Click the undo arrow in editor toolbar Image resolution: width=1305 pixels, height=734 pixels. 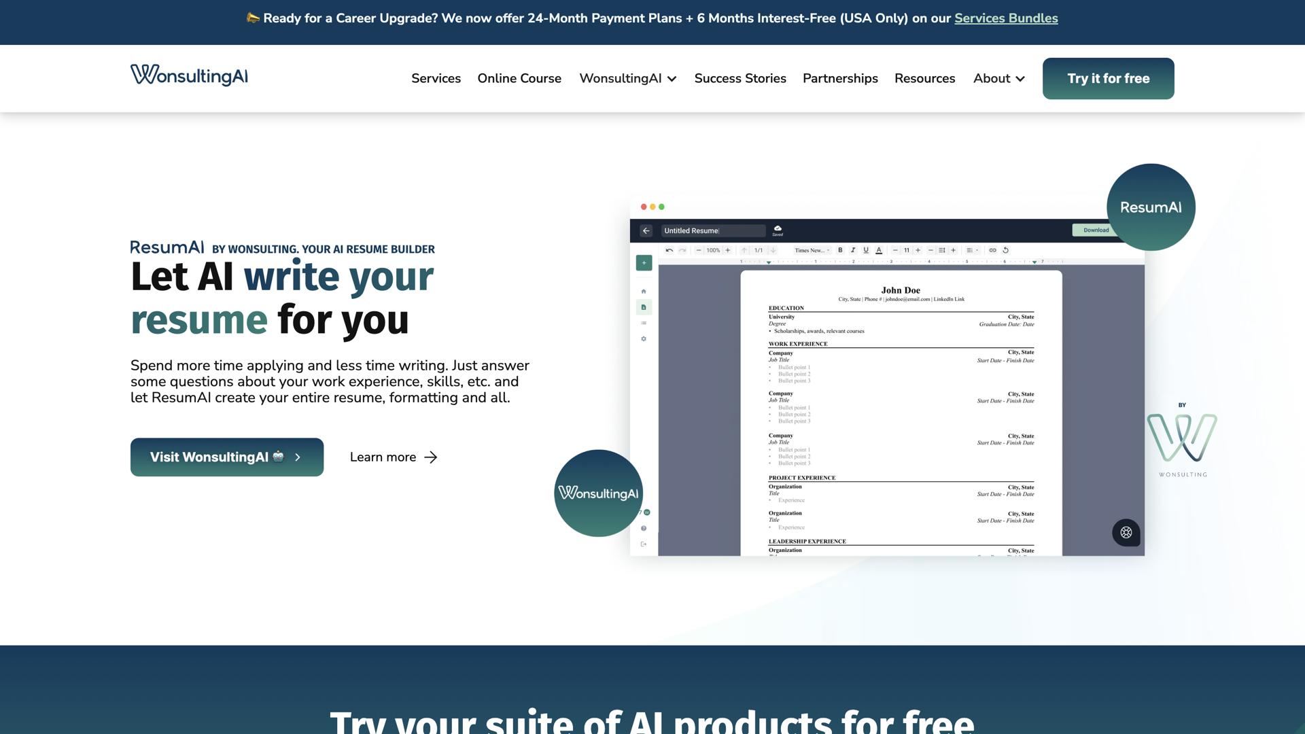pos(669,250)
